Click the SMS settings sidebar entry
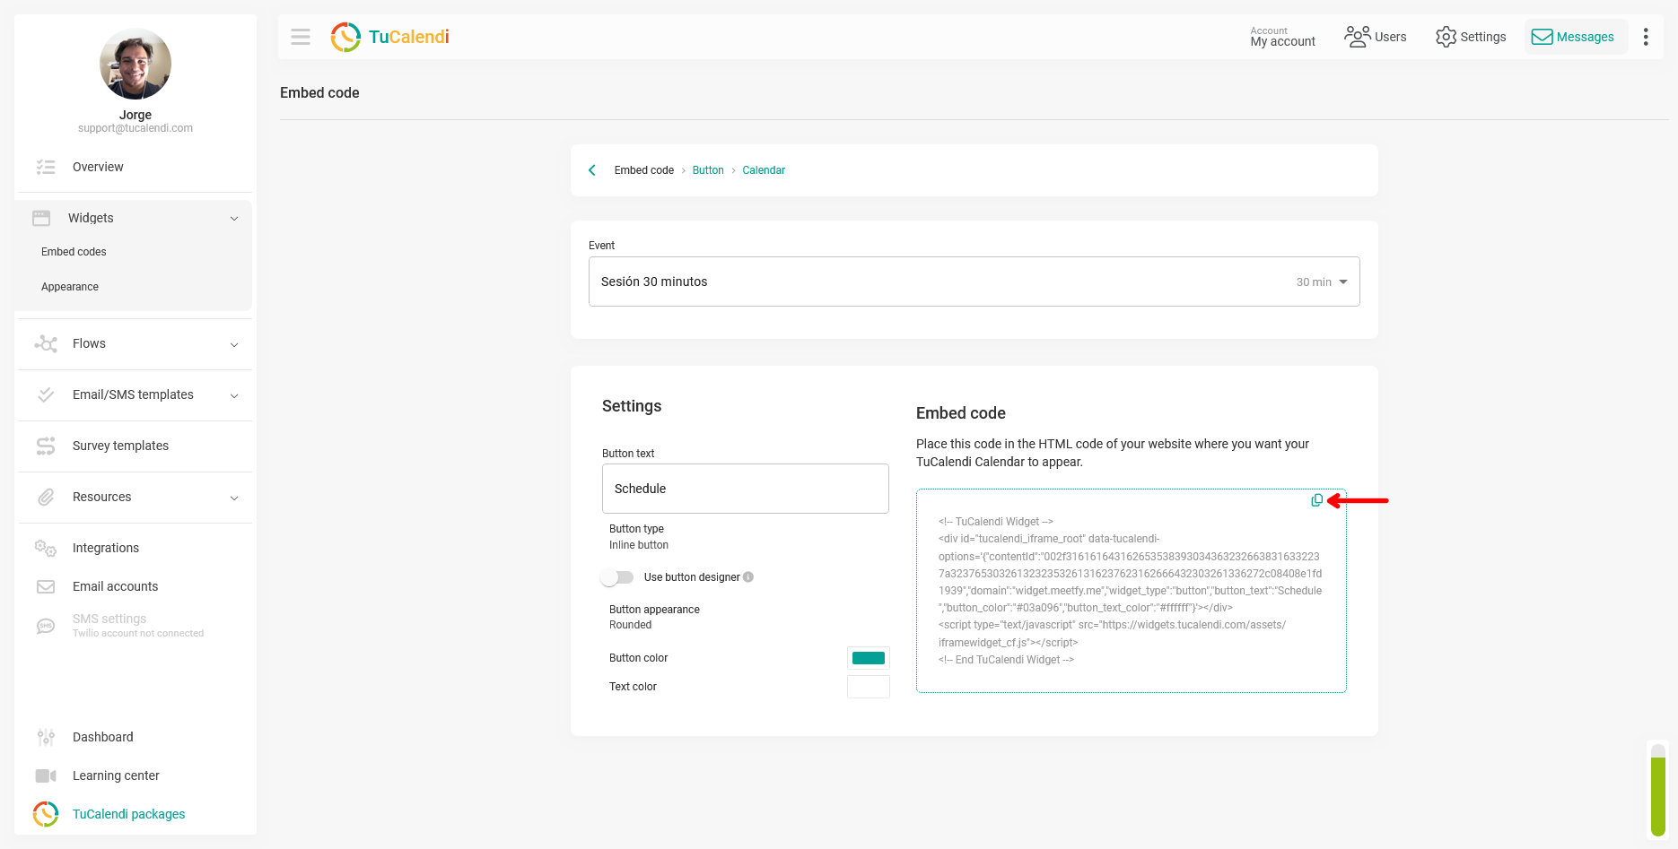Viewport: 1678px width, 849px height. click(135, 626)
